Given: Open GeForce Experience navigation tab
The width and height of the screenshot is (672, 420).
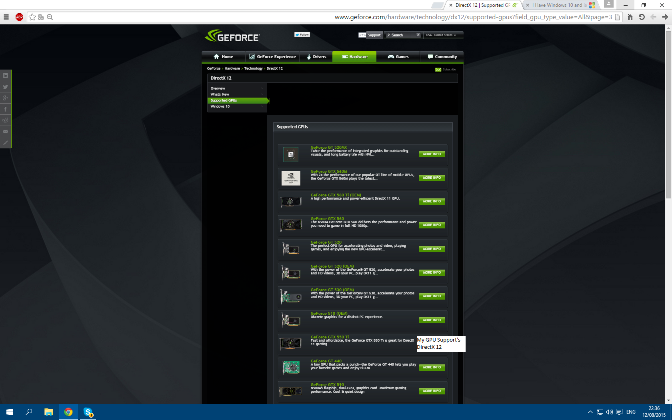Looking at the screenshot, I should pos(272,57).
